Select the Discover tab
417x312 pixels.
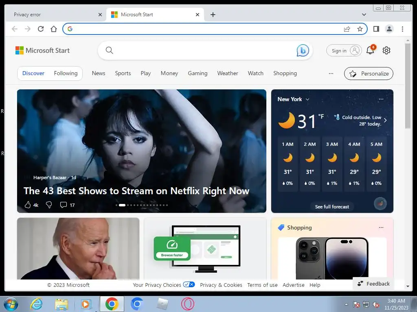33,73
